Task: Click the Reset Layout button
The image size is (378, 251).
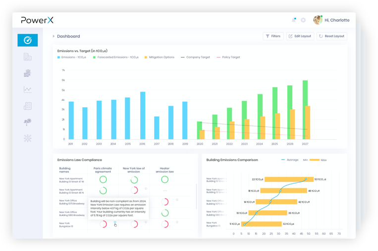Action: click(x=332, y=36)
